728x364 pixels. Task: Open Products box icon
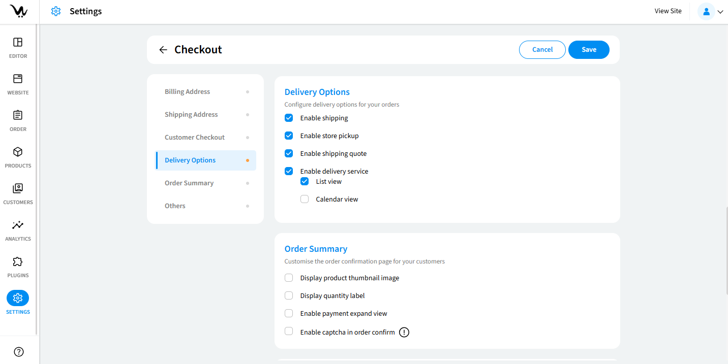pyautogui.click(x=18, y=152)
